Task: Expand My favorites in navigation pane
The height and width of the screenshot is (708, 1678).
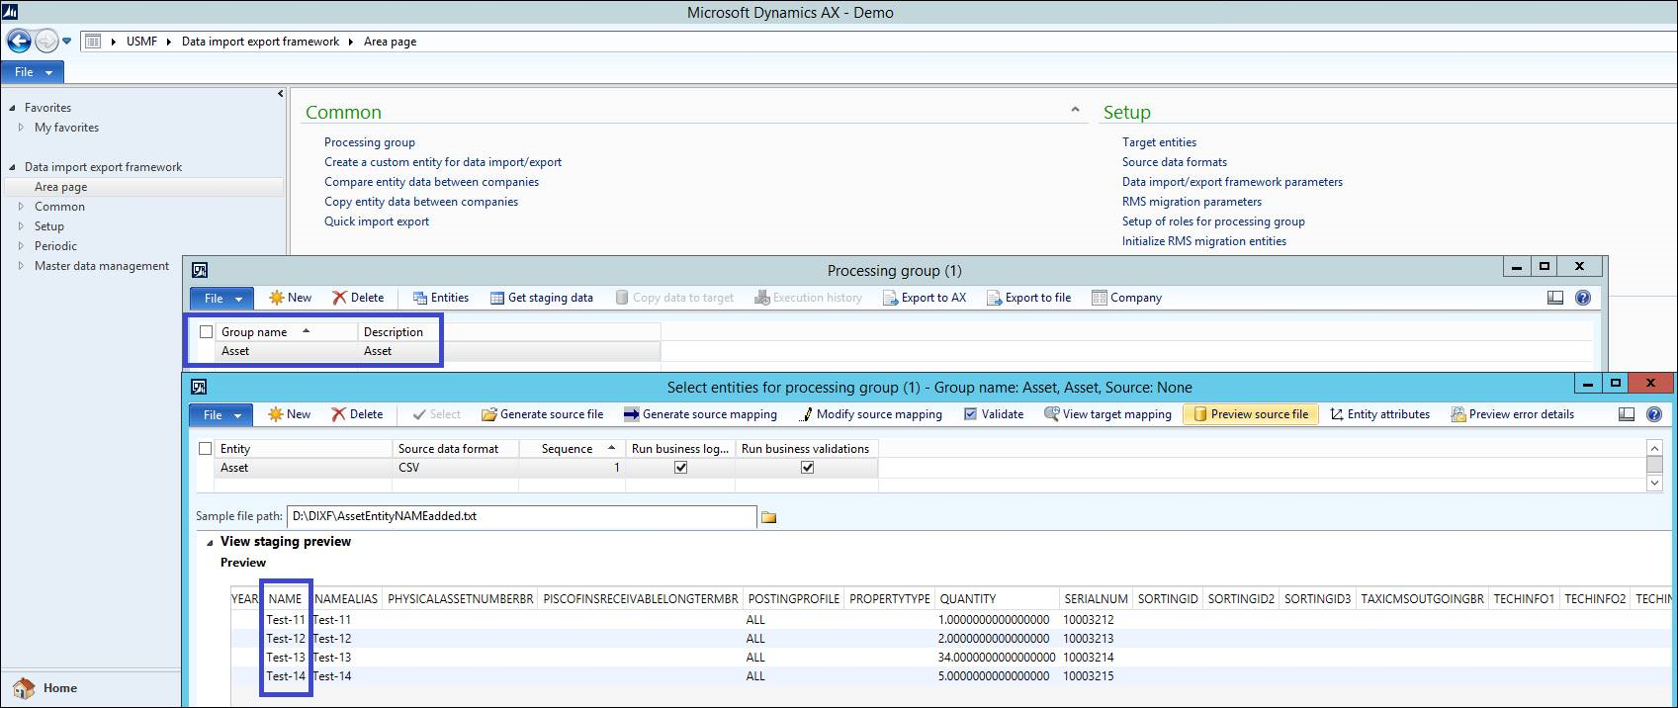Action: pyautogui.click(x=22, y=128)
